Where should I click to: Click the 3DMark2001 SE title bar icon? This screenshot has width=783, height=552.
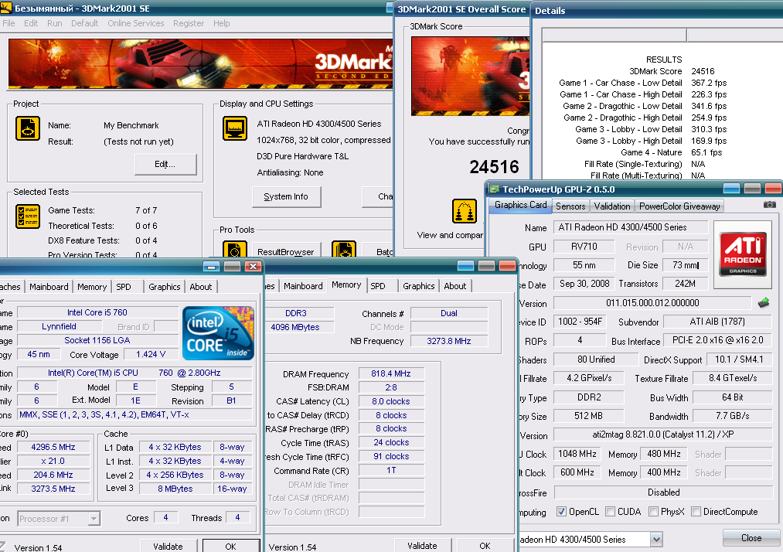tap(6, 8)
